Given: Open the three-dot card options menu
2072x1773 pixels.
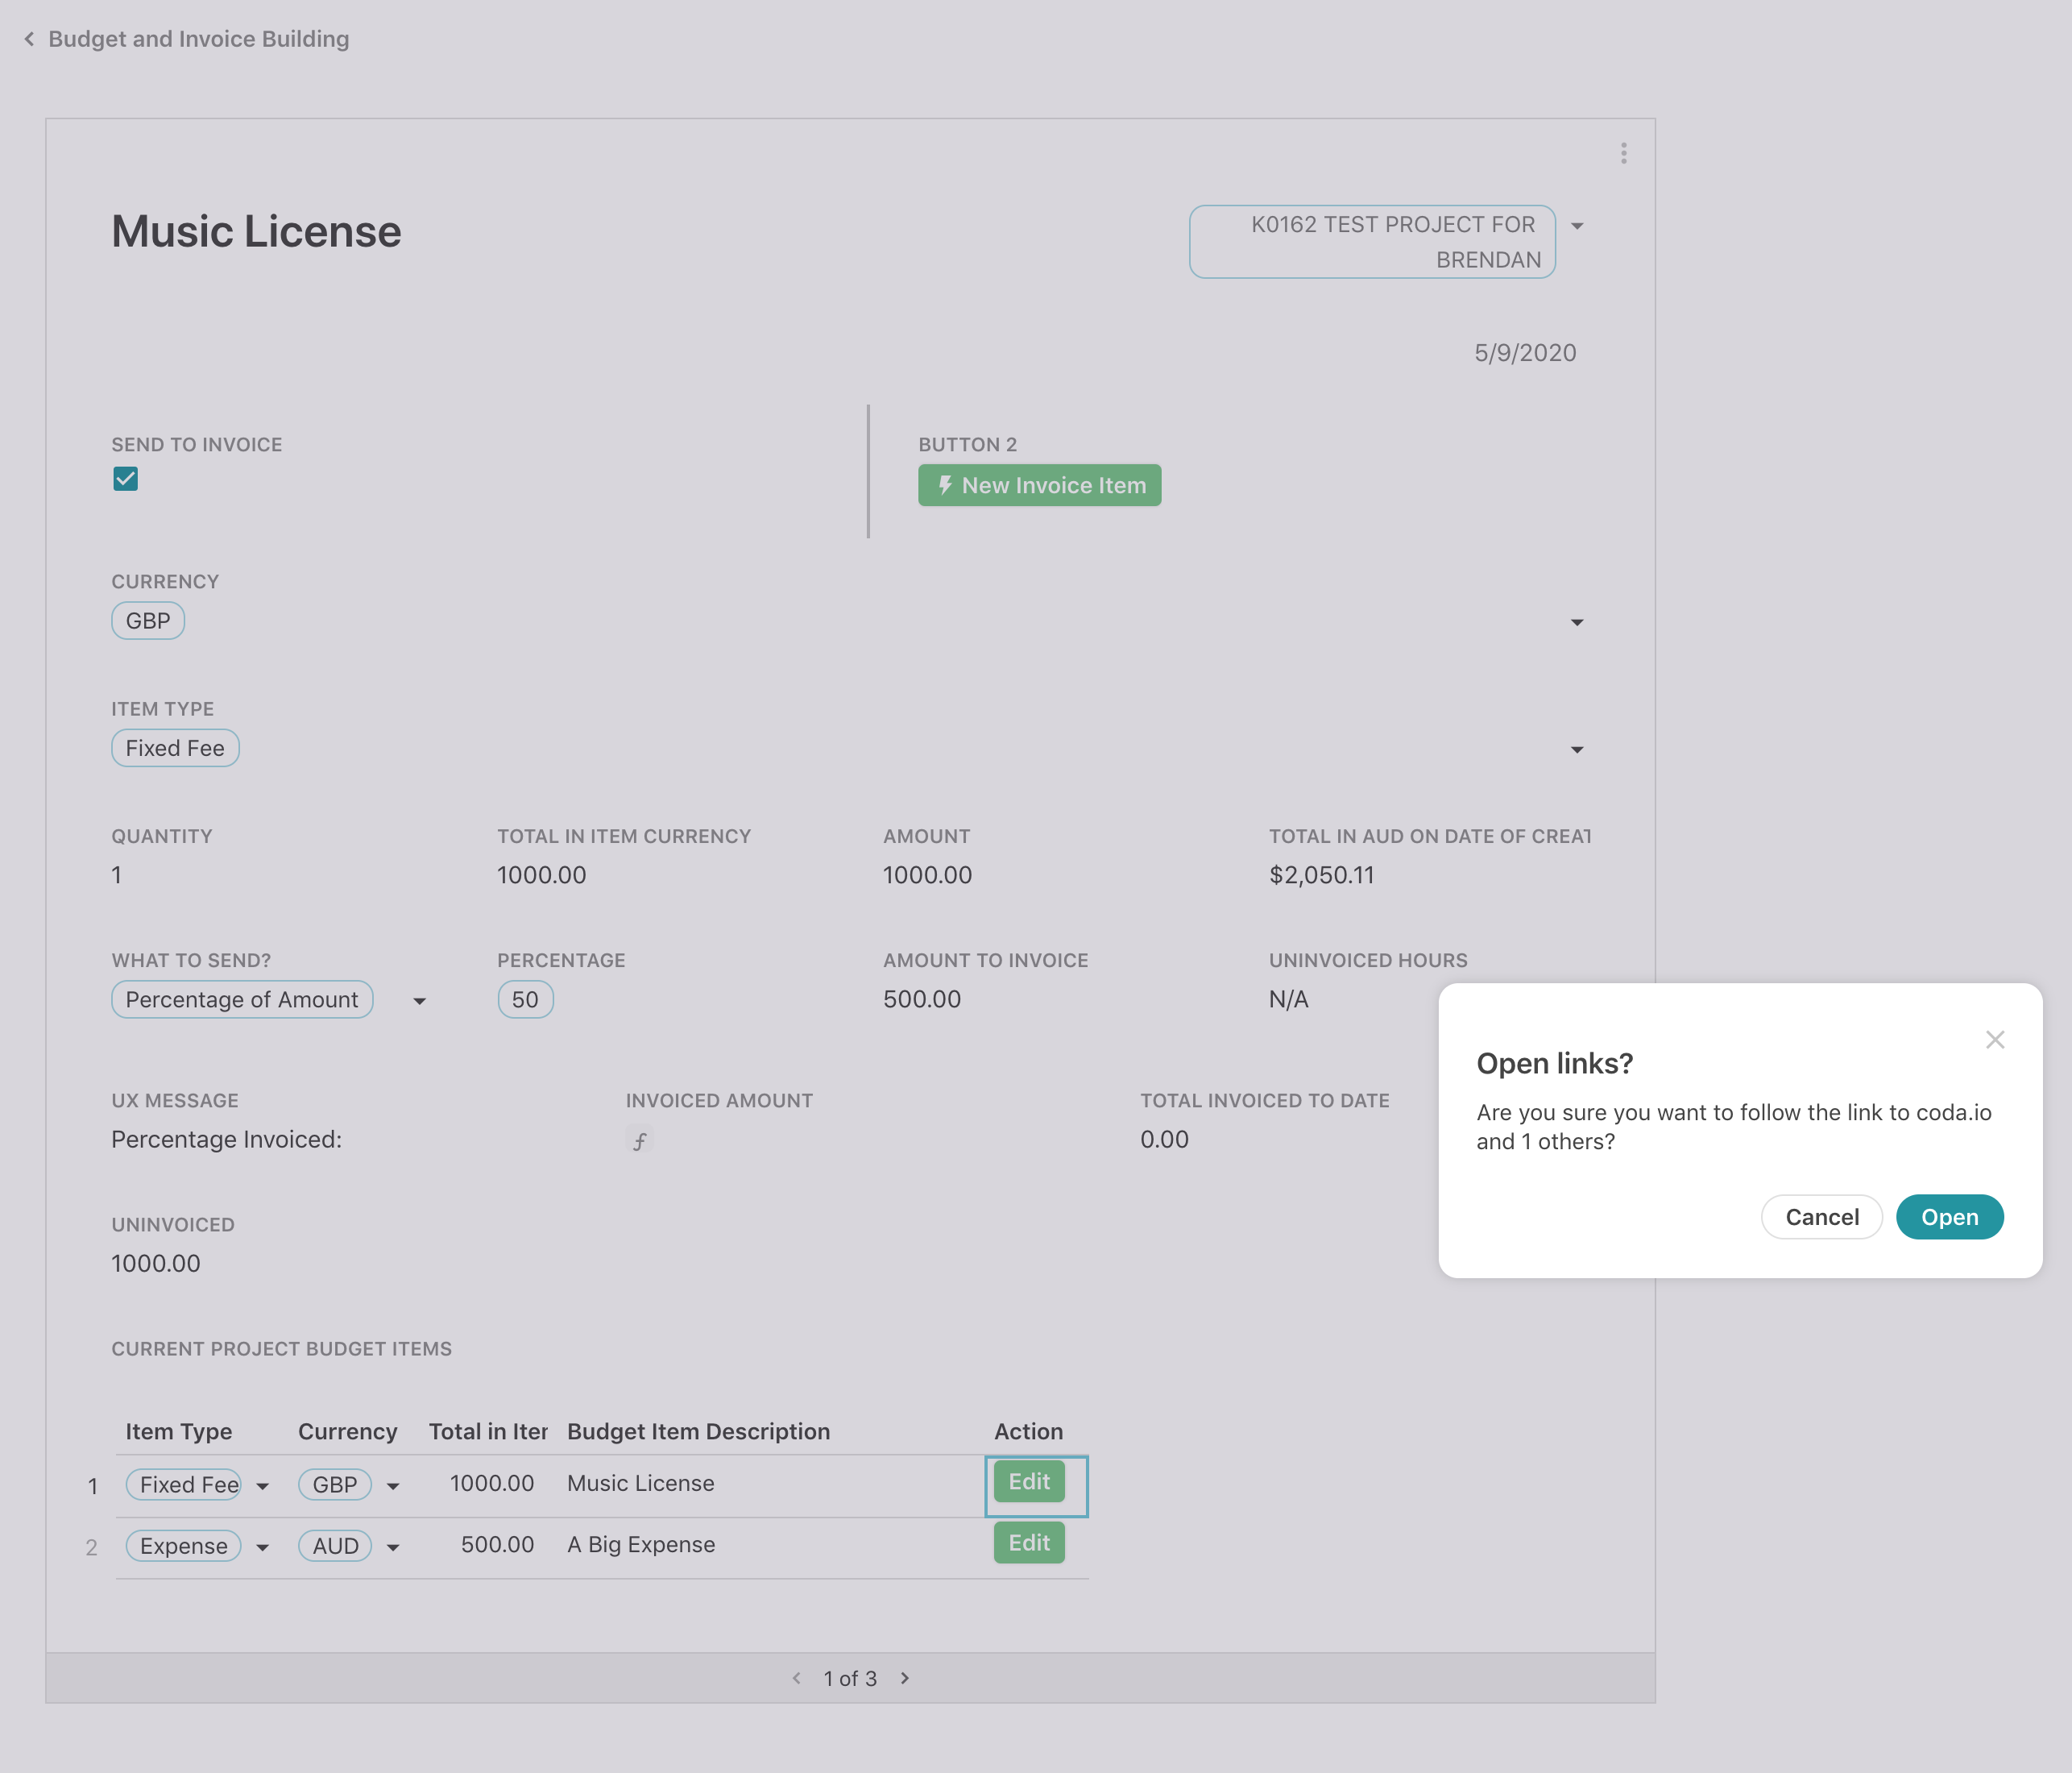Looking at the screenshot, I should (1623, 153).
